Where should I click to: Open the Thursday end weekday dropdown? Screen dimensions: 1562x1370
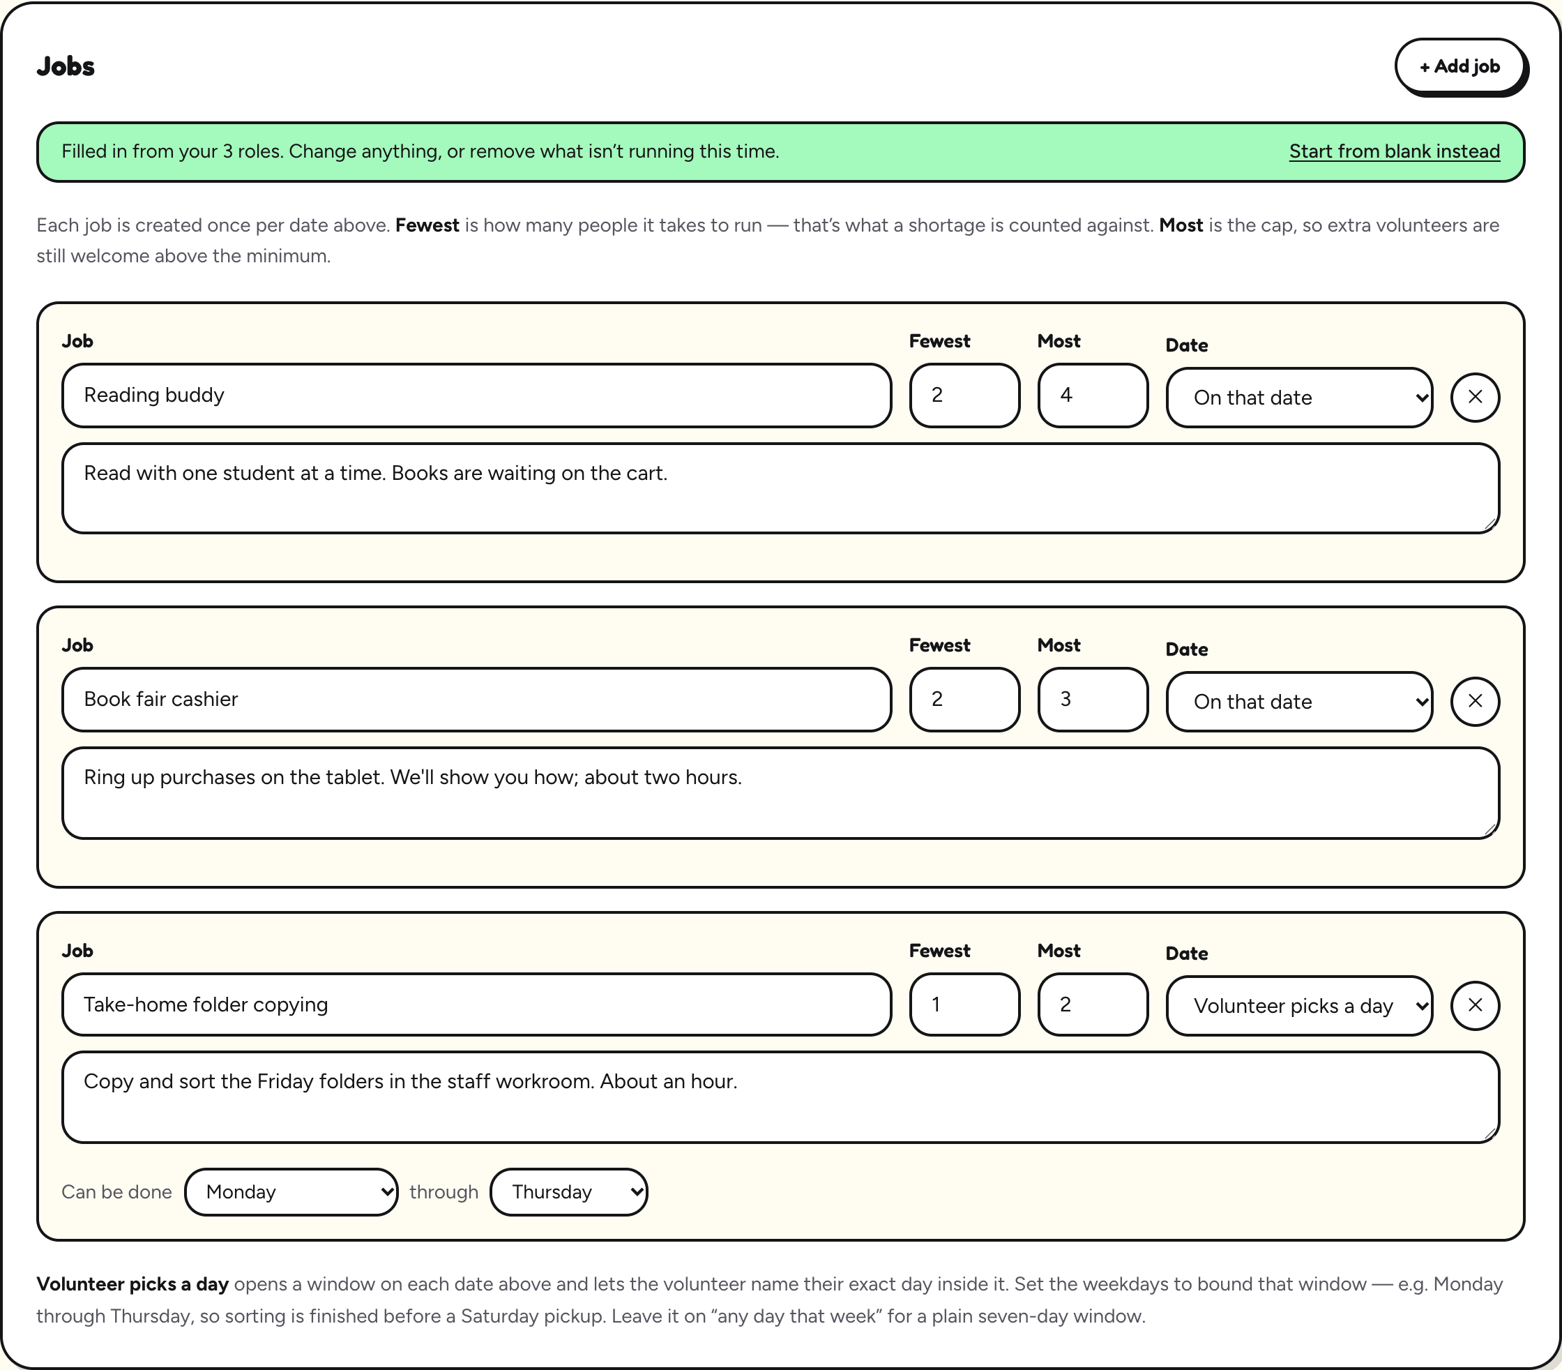pos(568,1192)
